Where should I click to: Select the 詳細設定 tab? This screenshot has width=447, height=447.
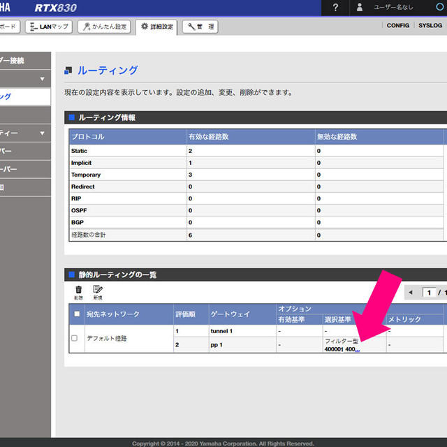click(x=156, y=27)
